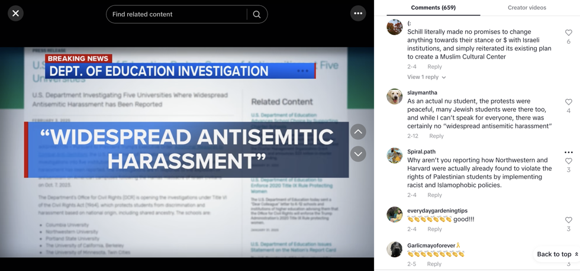Screen dimensions: 580x271
Task: Open the video more options menu
Action: pos(358,13)
